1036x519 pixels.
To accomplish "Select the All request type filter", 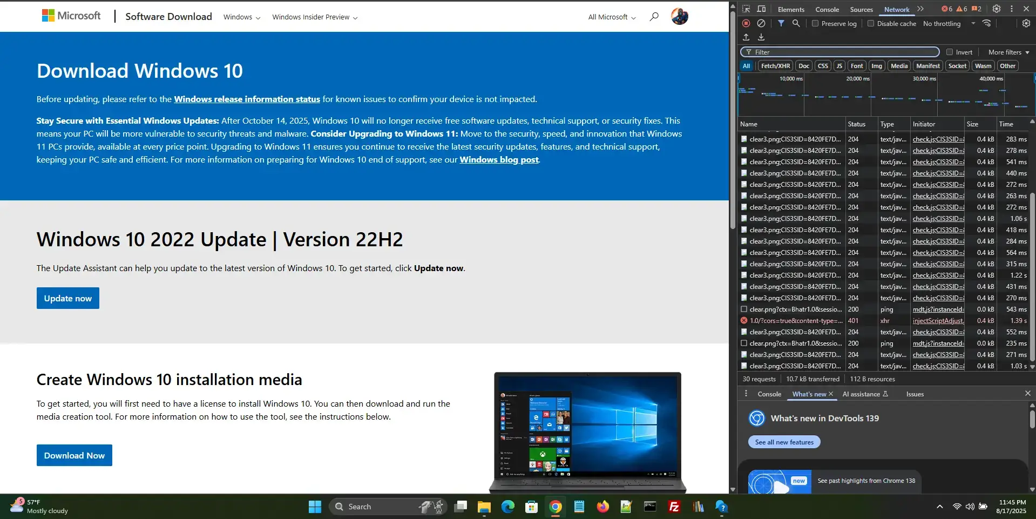I will point(747,66).
